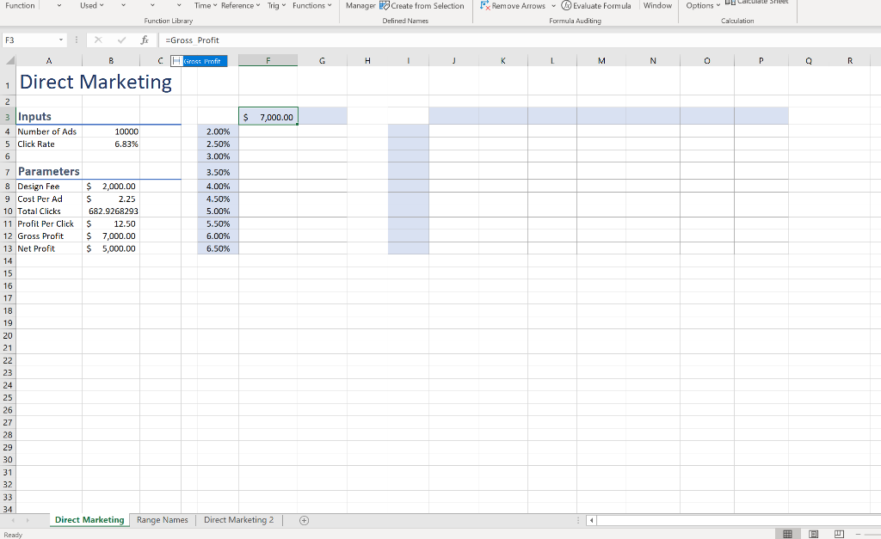Click the Gross_Profit name tooltip icon
Viewport: 881px width, 539px height.
coord(177,61)
